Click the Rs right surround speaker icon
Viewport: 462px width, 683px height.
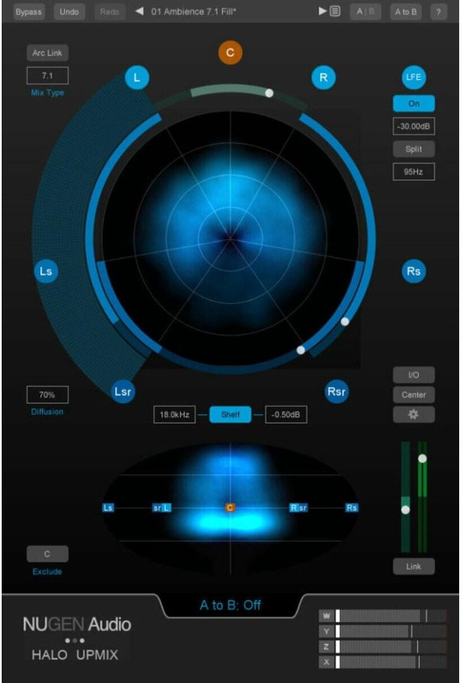pos(414,271)
